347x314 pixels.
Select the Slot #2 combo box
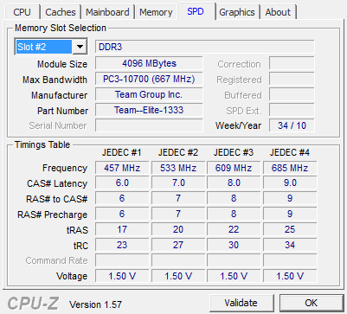pos(50,47)
